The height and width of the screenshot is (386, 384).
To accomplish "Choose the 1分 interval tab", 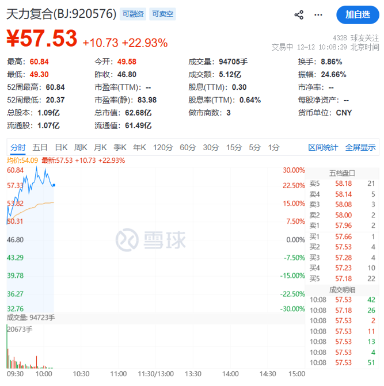I will click(x=273, y=147).
